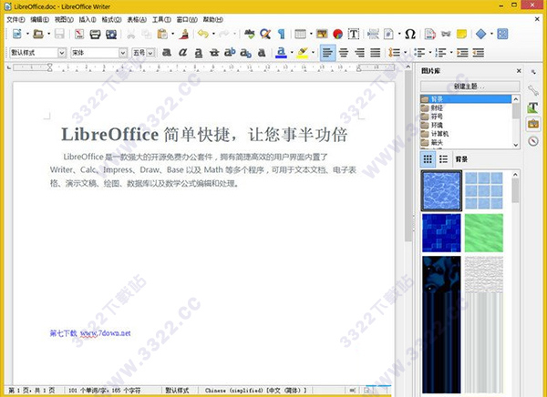Click the Print icon
The width and height of the screenshot is (547, 397).
coord(95,34)
